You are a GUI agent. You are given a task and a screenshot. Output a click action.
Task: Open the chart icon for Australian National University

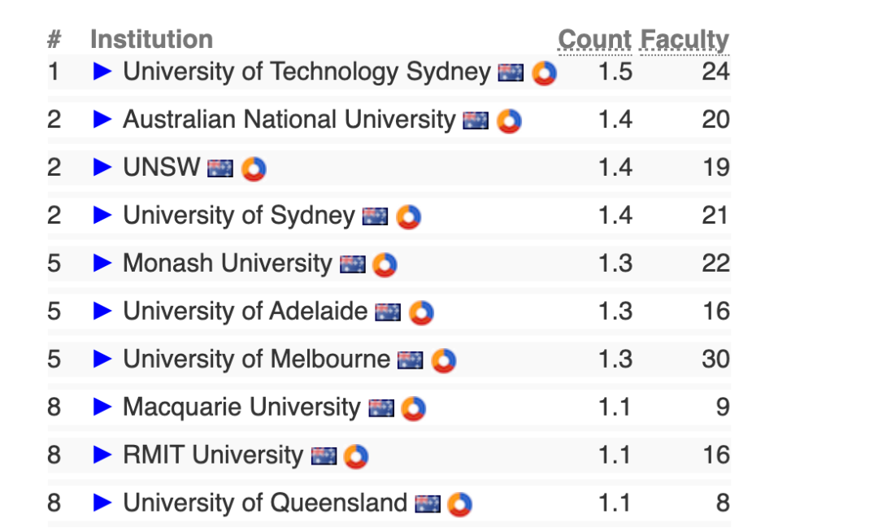(x=509, y=121)
